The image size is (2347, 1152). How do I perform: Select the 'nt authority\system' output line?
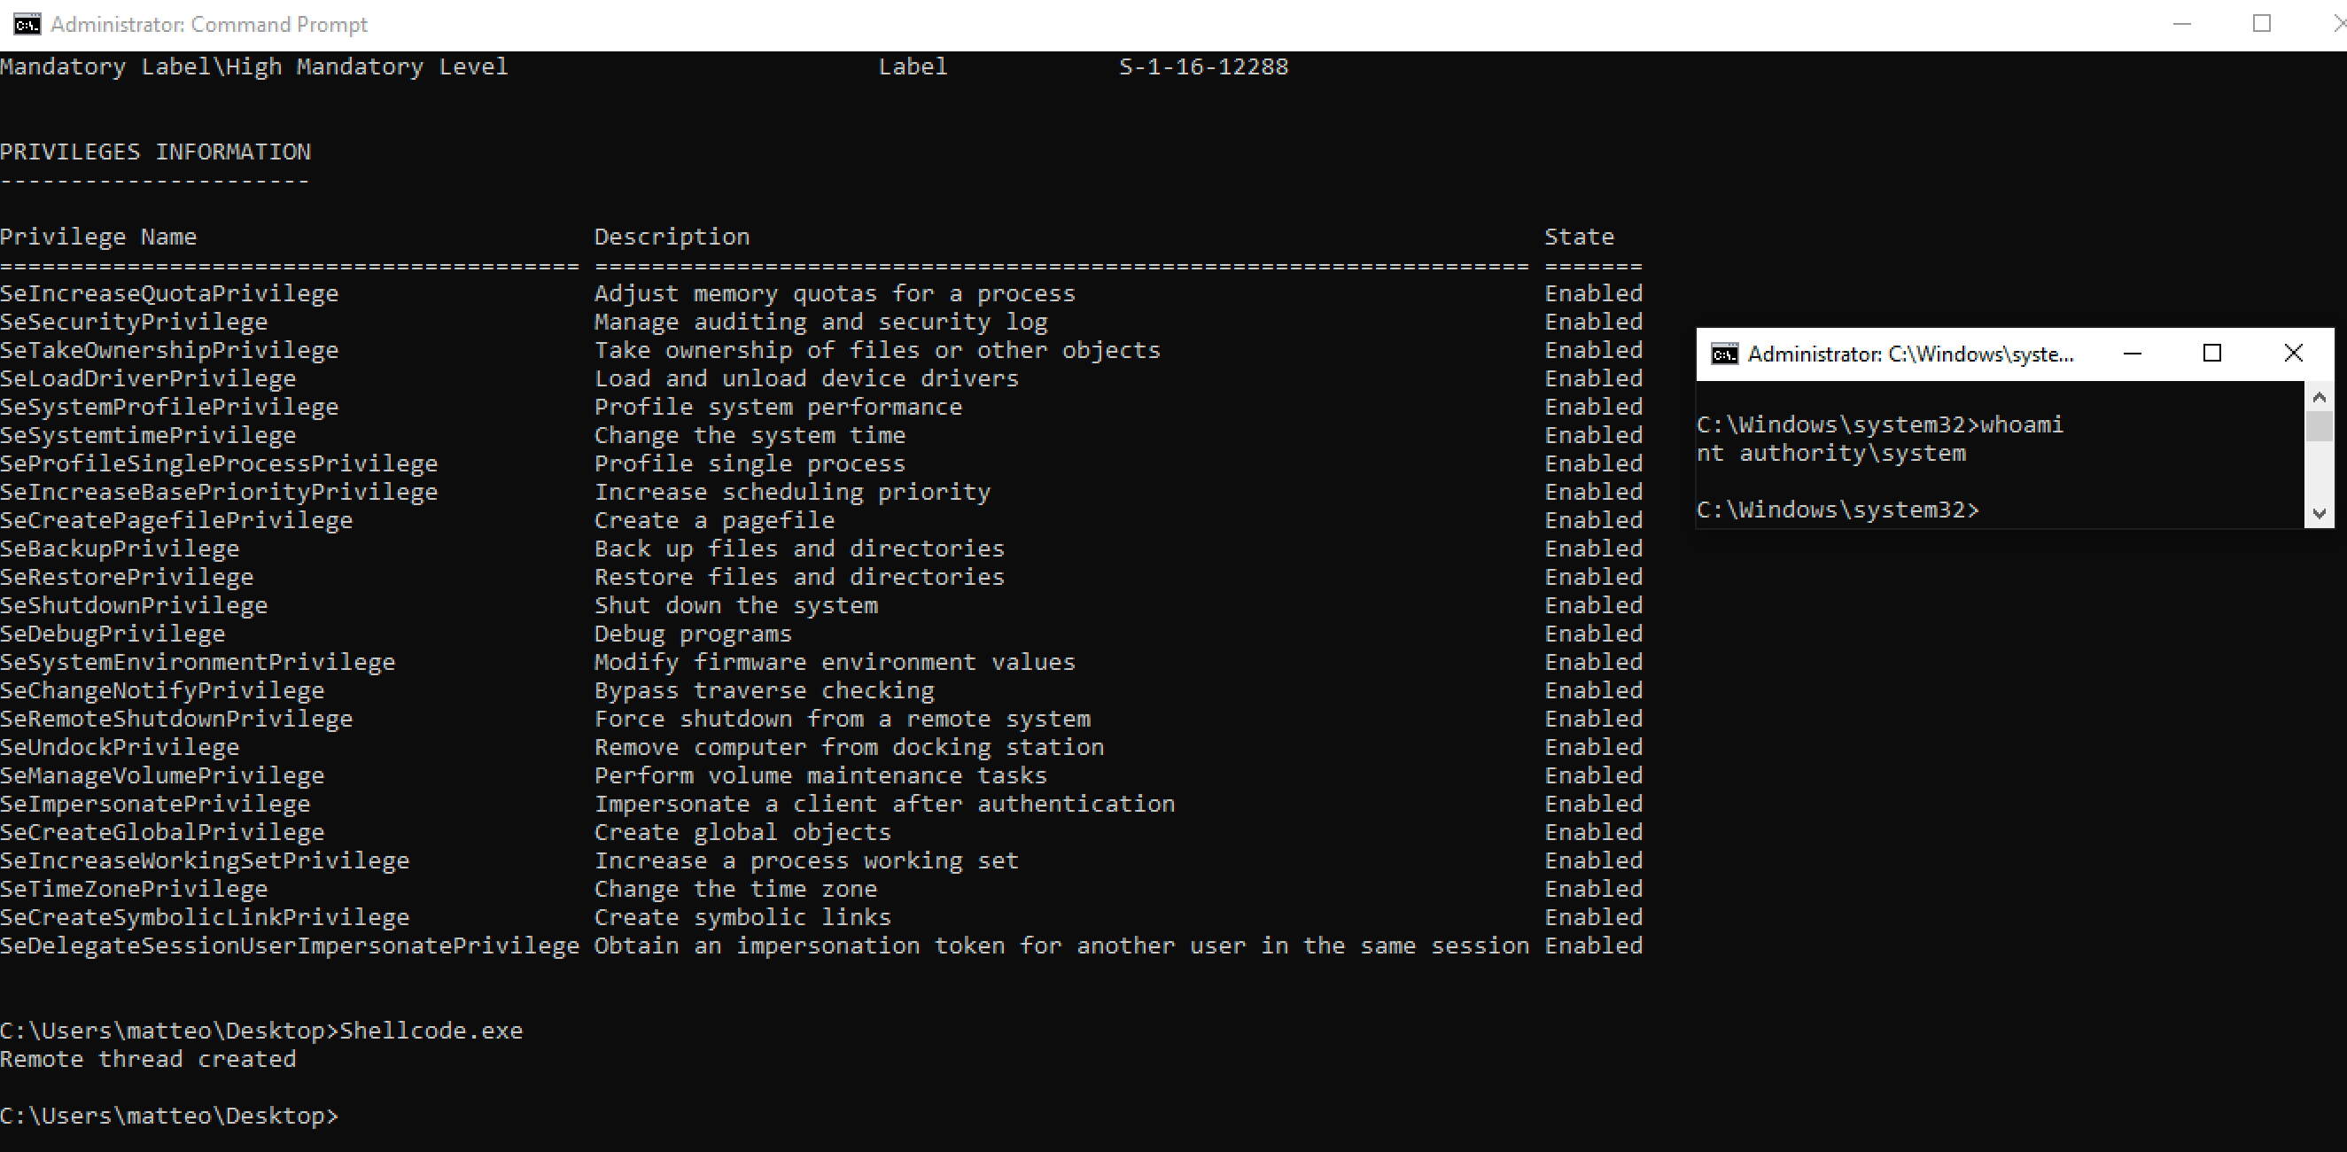[x=1830, y=454]
